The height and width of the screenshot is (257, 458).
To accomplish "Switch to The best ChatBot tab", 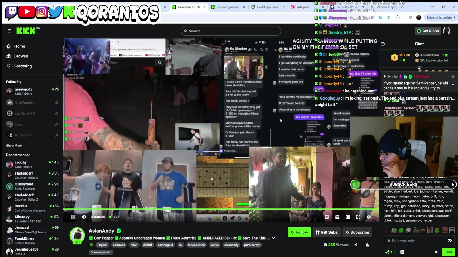I will (x=346, y=7).
